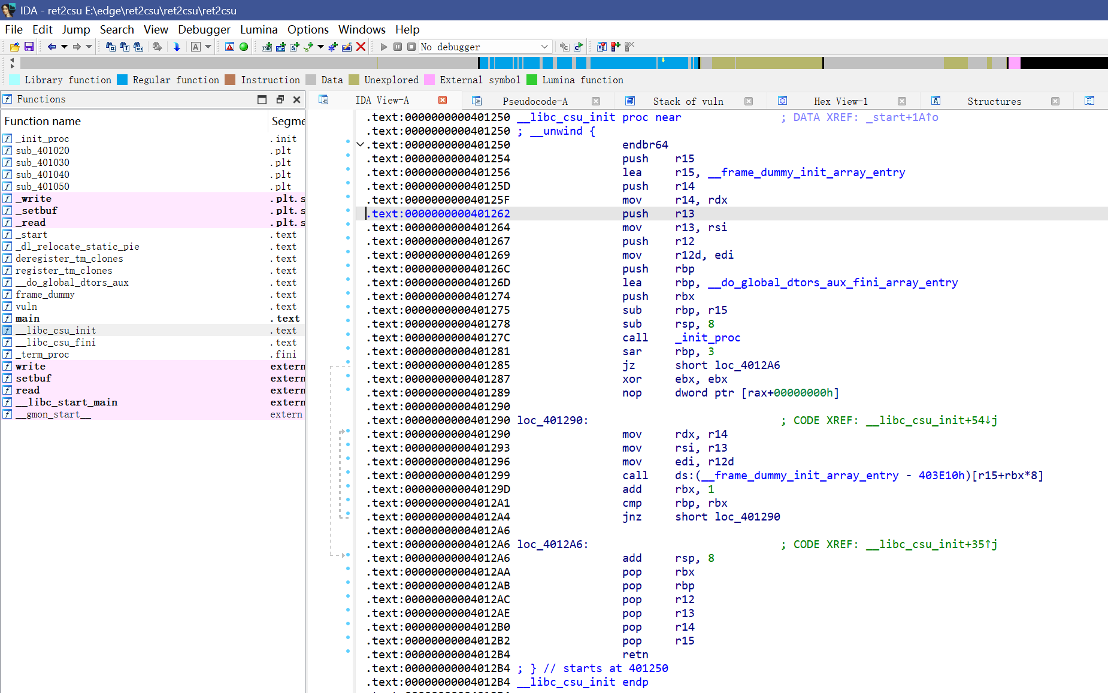Screen dimensions: 1108x693
Task: Open the No debugger dropdown
Action: [x=544, y=47]
